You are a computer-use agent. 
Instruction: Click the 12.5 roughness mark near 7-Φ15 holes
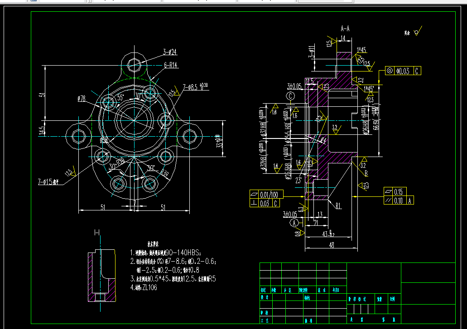click(x=69, y=172)
